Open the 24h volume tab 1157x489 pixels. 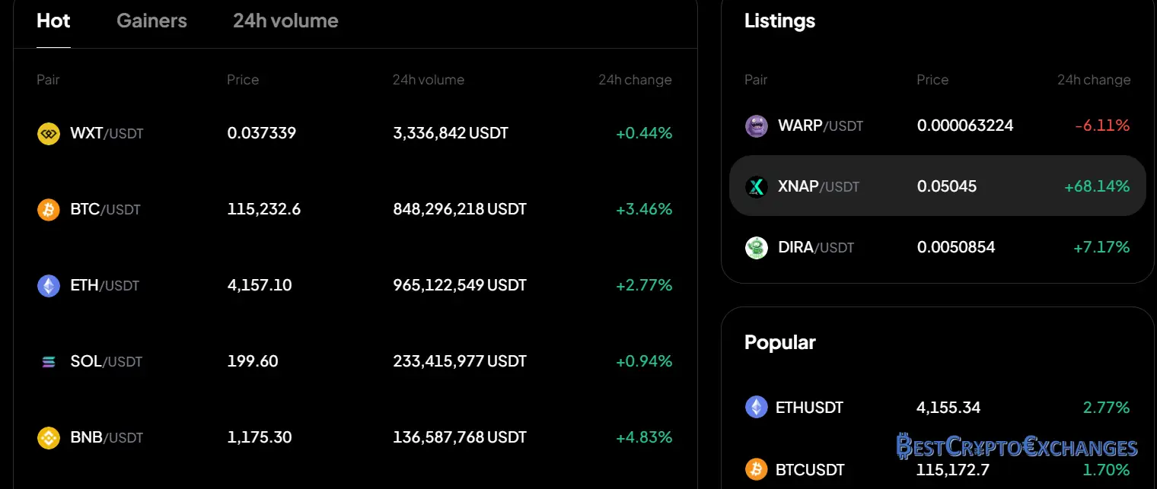pyautogui.click(x=285, y=21)
